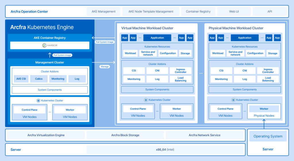This screenshot has height=161, width=294.
Task: Click the Kubernetes icon in Physical Machine Workload Cluster
Action: click(x=233, y=100)
